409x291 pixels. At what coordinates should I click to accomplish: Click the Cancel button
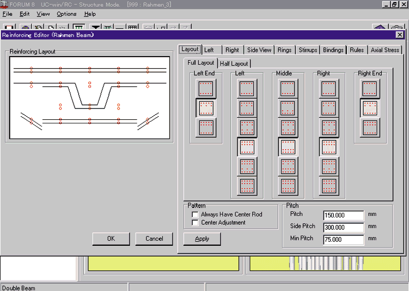[154, 239]
